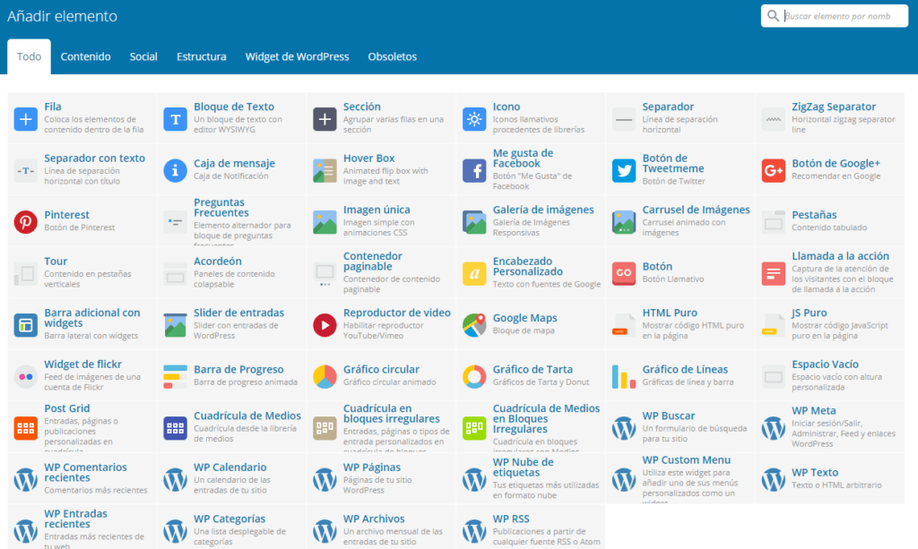Viewport: 918px width, 549px height.
Task: Pick the Google Maps icon
Action: (x=474, y=324)
